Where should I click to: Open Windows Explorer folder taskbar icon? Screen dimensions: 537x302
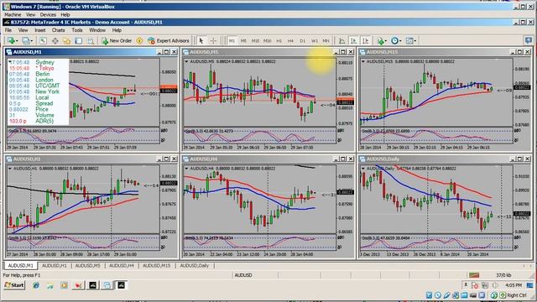coord(50,285)
